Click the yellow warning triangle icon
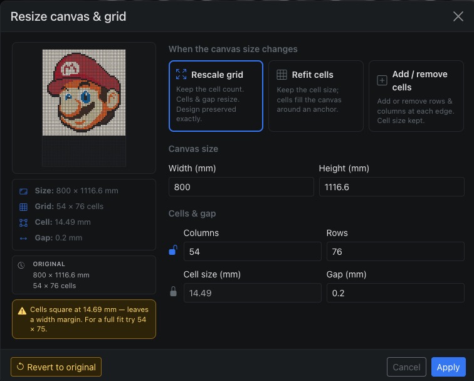This screenshot has height=381, width=474. click(22, 311)
